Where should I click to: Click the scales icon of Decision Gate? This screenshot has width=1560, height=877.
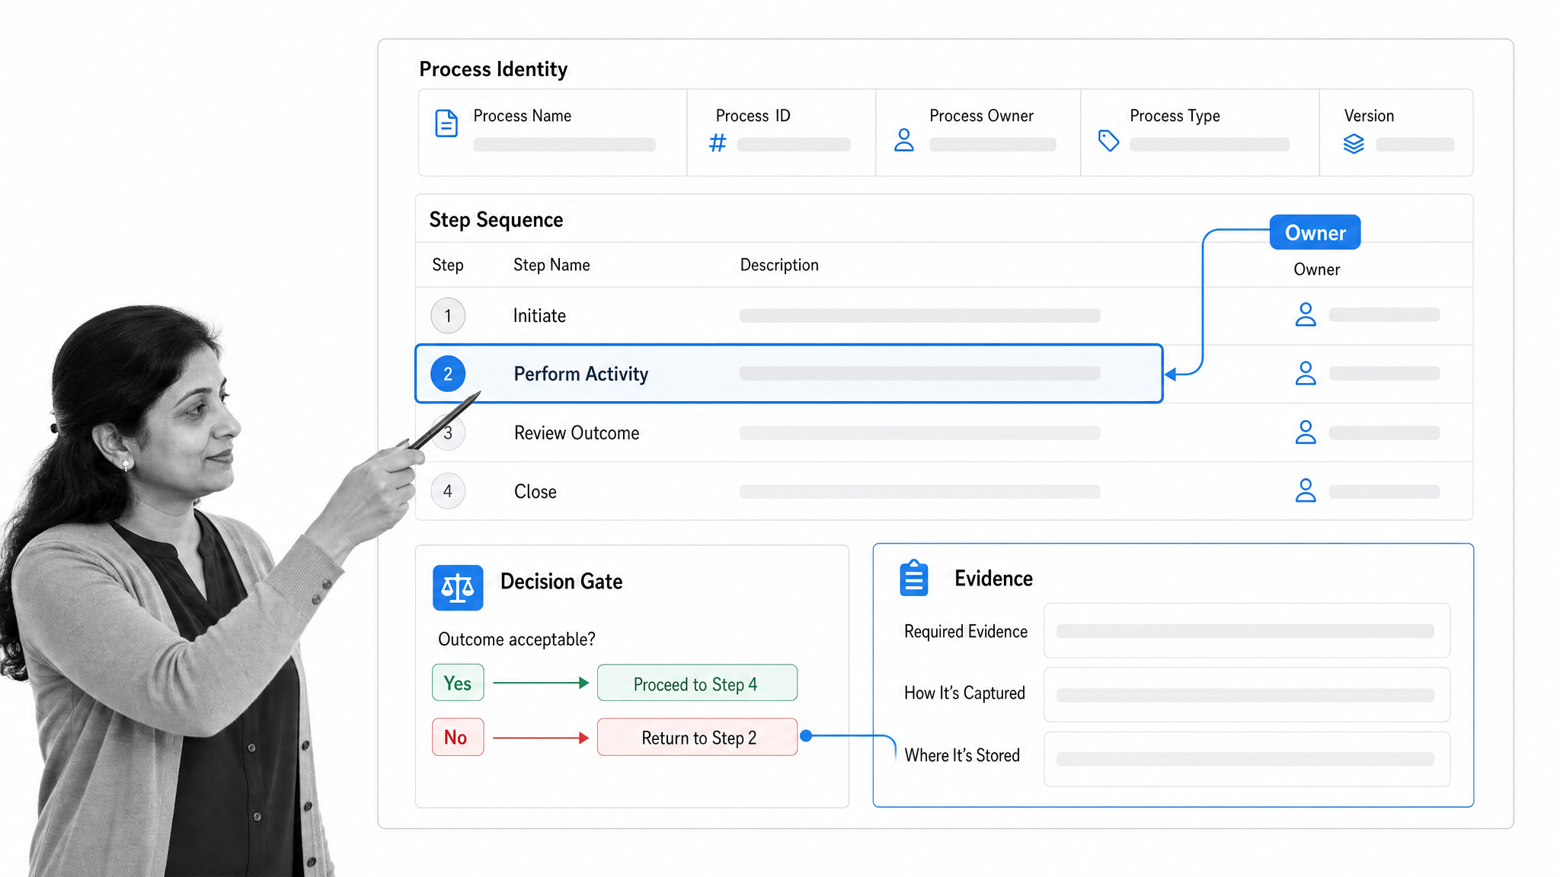click(x=458, y=588)
